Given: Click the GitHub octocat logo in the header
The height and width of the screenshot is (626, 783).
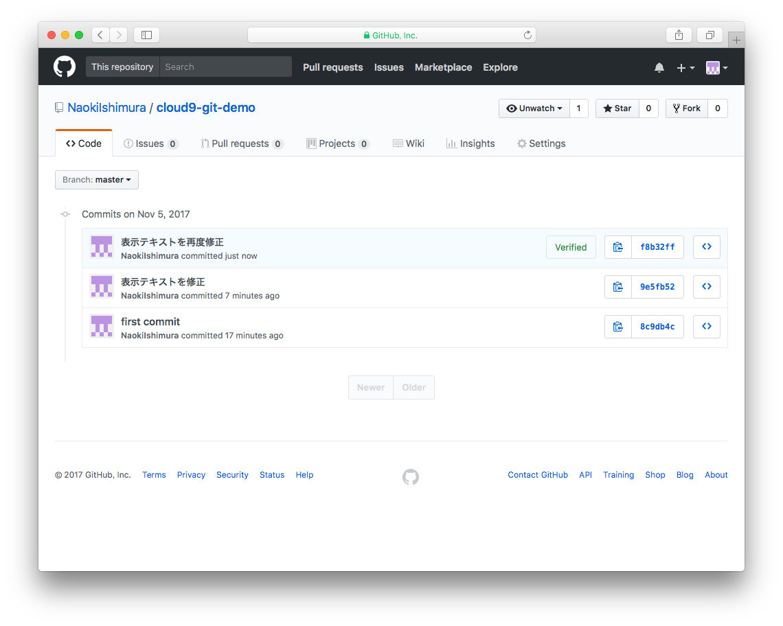Looking at the screenshot, I should click(x=64, y=67).
